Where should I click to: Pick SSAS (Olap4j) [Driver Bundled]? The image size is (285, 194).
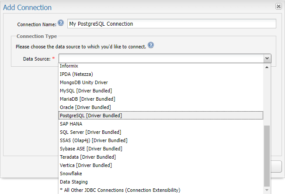[x=161, y=140]
